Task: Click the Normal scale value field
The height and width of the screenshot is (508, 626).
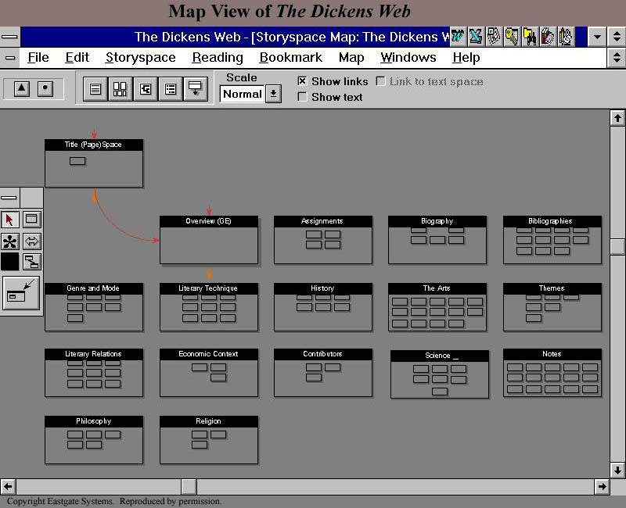Action: click(x=242, y=94)
